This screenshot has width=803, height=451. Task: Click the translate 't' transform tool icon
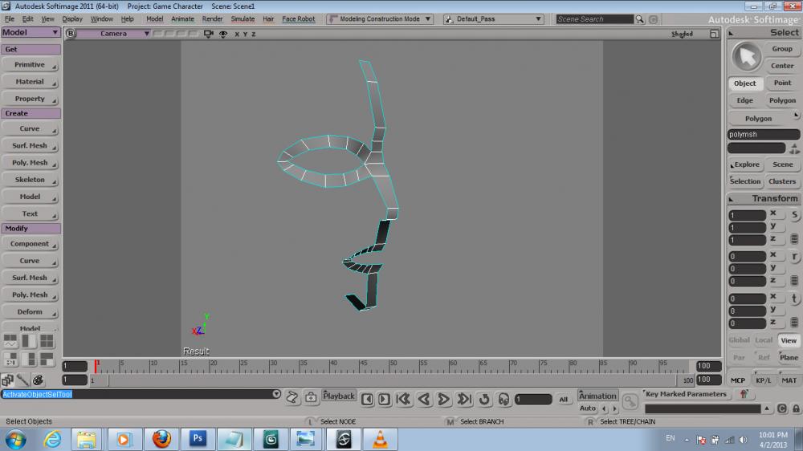794,299
